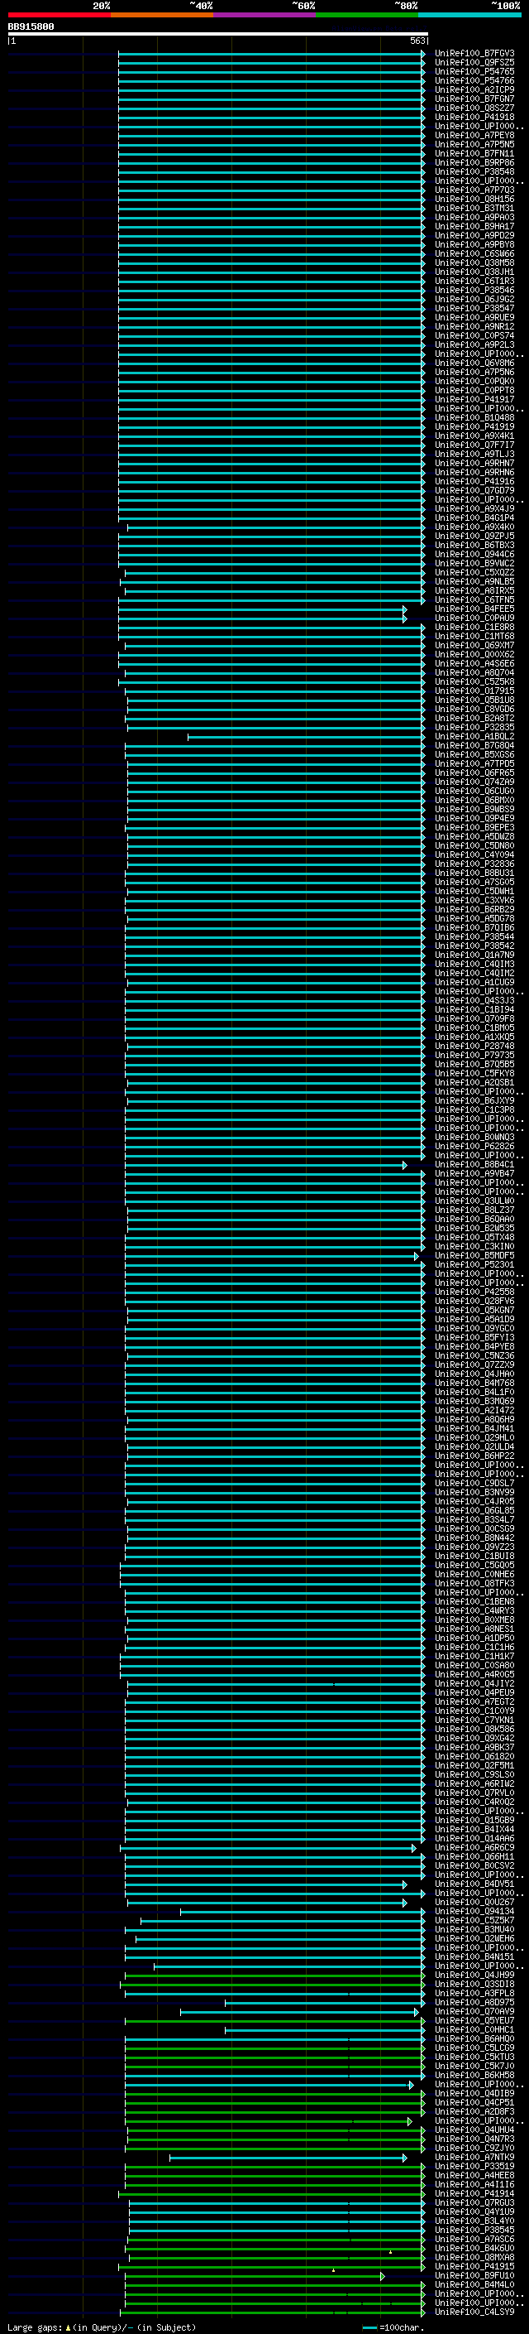The height and width of the screenshot is (2334, 529).
Task: Click the red 20% identity legend bar
Action: point(59,15)
